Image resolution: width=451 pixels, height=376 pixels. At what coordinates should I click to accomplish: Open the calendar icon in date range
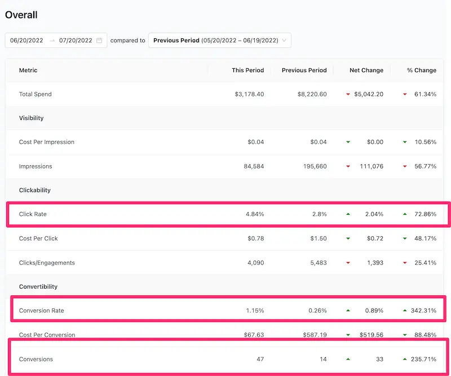[x=99, y=40]
